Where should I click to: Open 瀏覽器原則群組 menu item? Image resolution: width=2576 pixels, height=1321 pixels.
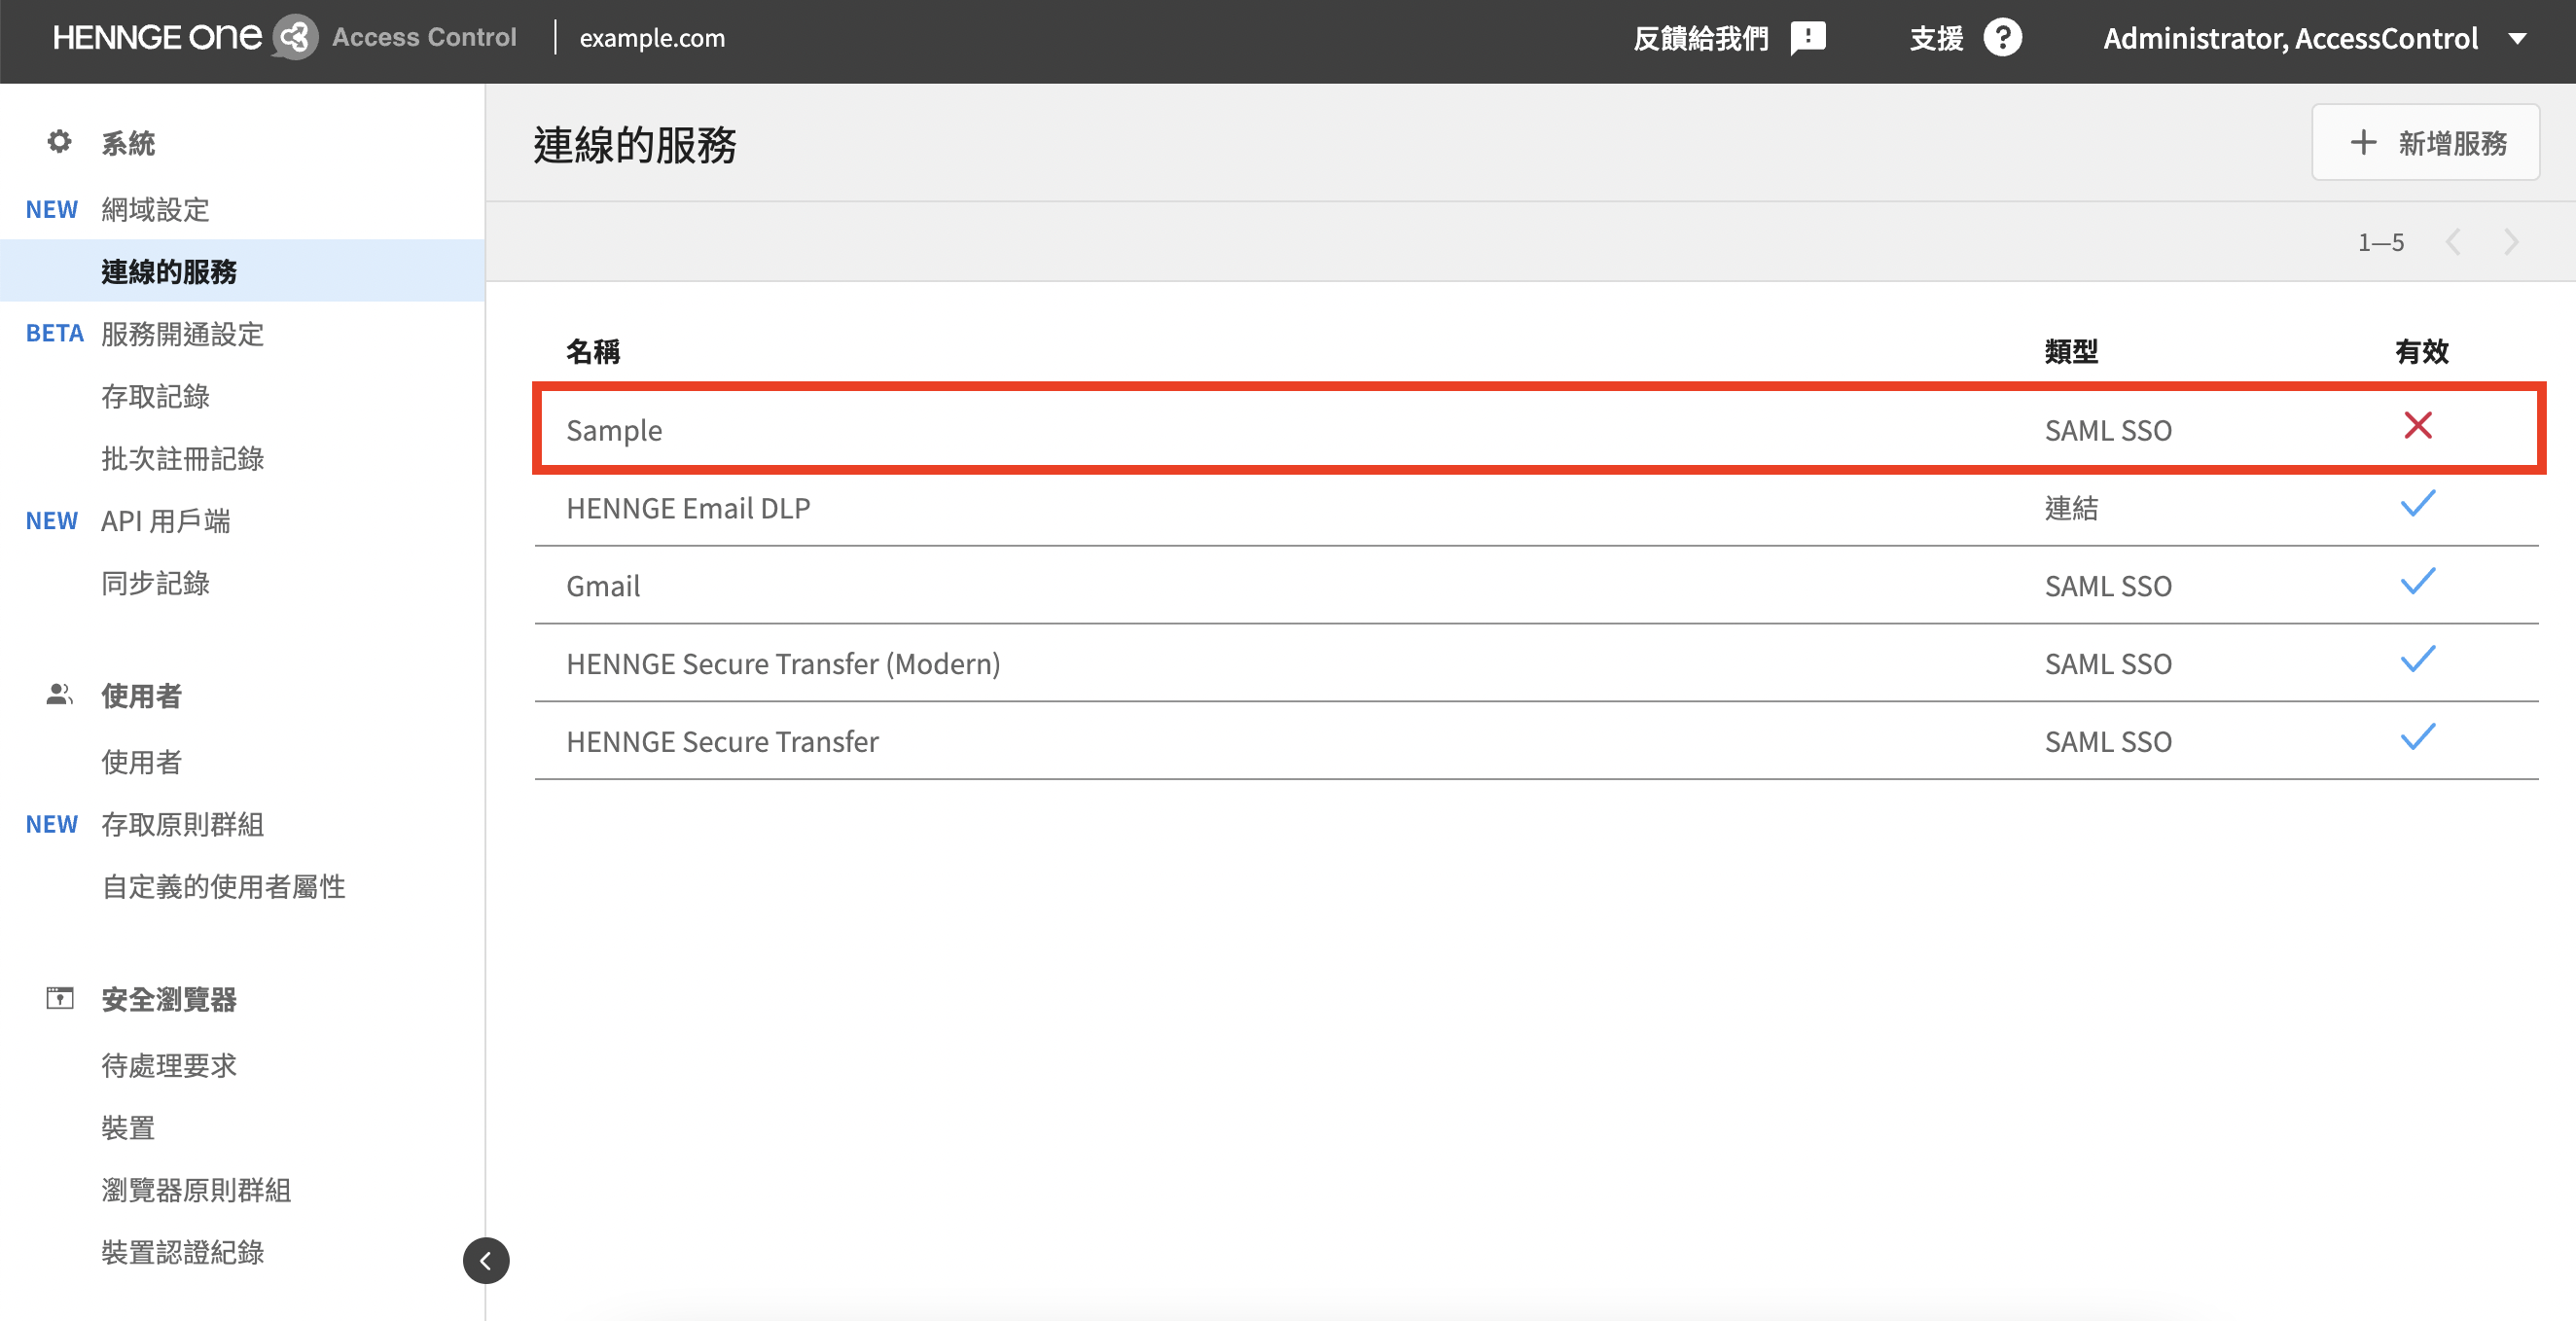tap(196, 1190)
